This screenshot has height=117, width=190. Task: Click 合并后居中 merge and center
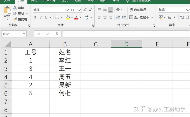click(139, 17)
